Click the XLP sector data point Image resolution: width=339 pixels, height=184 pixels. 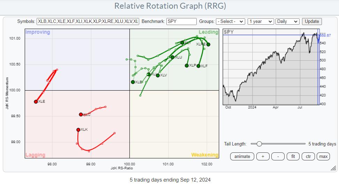click(x=187, y=66)
